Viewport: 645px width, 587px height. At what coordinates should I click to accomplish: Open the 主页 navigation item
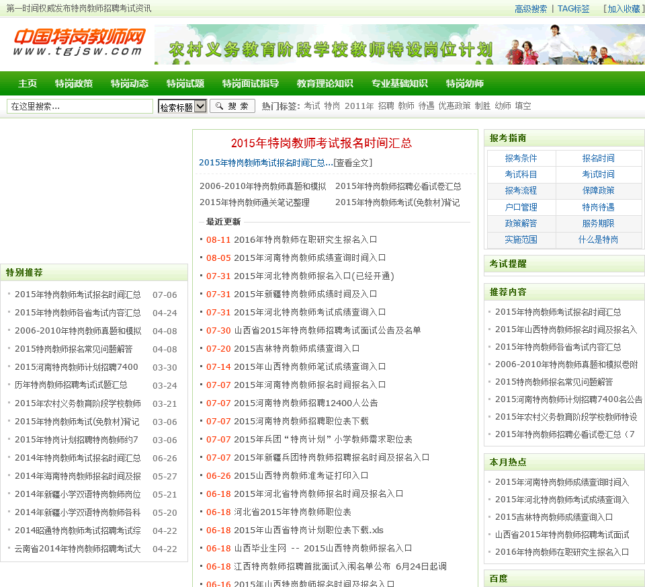tap(28, 83)
